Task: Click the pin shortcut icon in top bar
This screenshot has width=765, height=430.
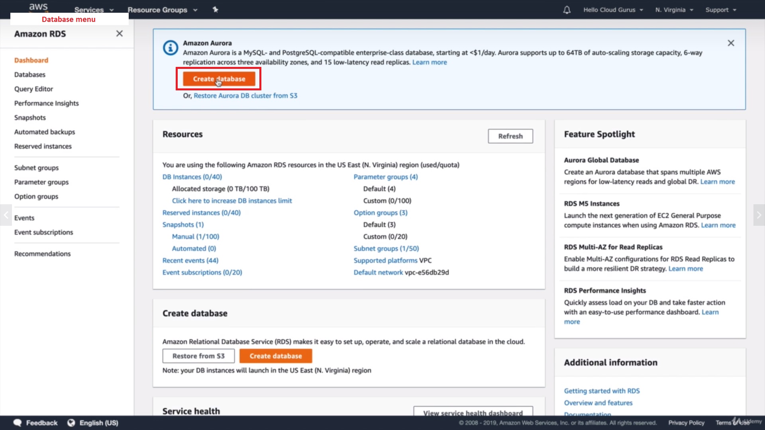Action: (216, 9)
